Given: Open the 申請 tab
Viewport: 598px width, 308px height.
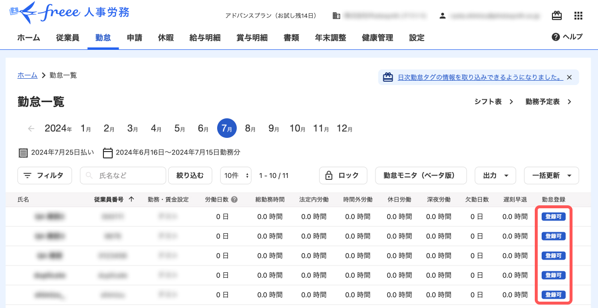Looking at the screenshot, I should pyautogui.click(x=134, y=38).
